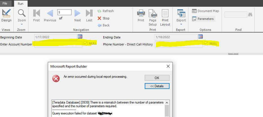Open Beginning Date calendar picker
The width and height of the screenshot is (263, 117).
pyautogui.click(x=80, y=36)
